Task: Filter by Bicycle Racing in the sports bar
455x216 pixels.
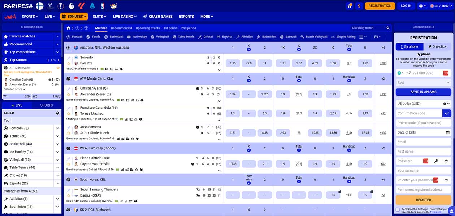Action: point(343,37)
